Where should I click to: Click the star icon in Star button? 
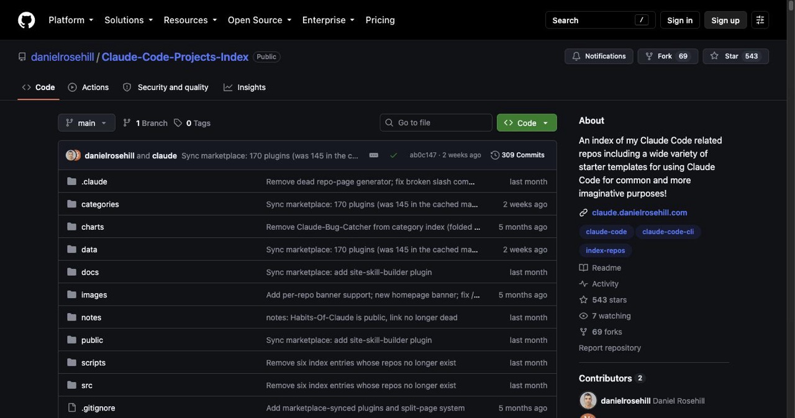pos(714,56)
